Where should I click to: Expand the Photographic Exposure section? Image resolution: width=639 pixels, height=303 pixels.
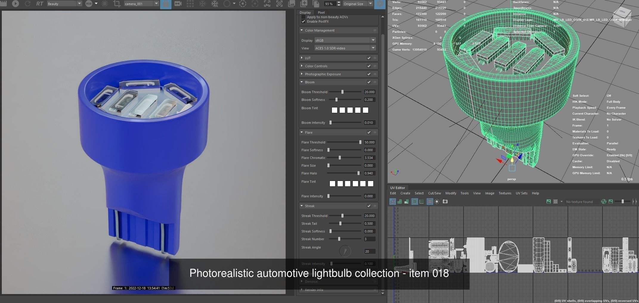302,74
